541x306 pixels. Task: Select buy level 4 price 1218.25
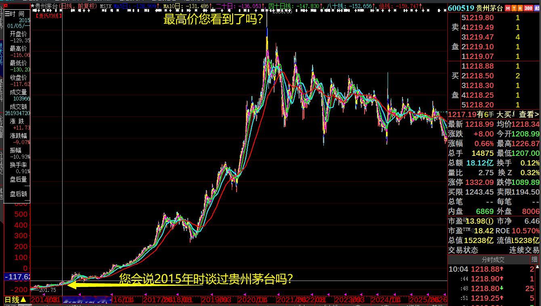[480, 95]
